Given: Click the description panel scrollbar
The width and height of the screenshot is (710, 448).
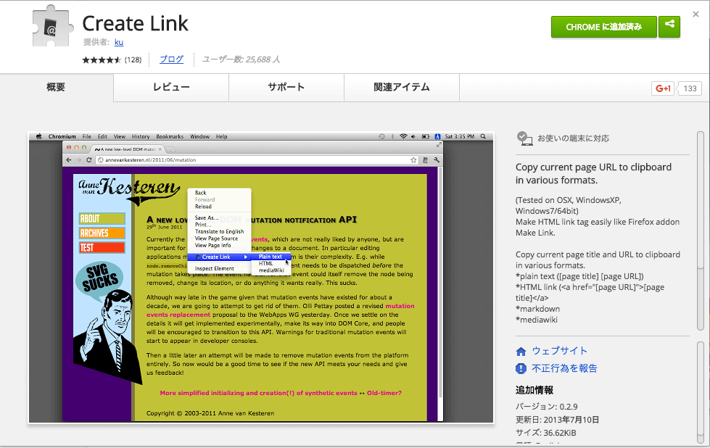Looking at the screenshot, I should 701,231.
